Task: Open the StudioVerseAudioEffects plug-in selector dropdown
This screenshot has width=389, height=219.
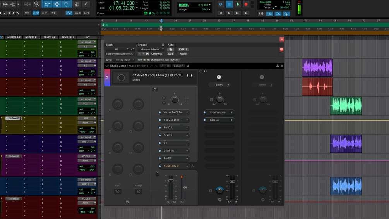Action: coord(120,54)
